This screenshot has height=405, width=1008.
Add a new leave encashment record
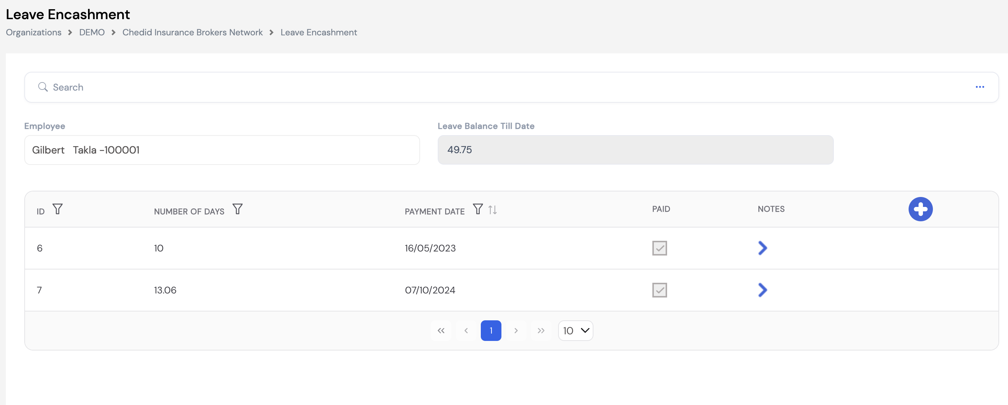click(920, 209)
